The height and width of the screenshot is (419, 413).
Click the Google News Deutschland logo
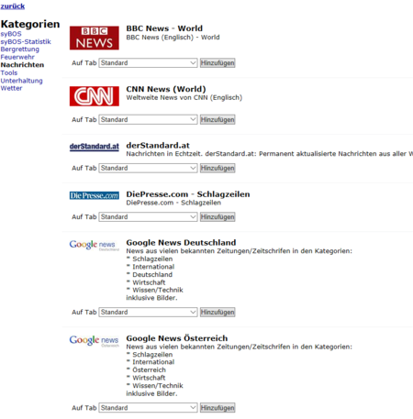(95, 245)
